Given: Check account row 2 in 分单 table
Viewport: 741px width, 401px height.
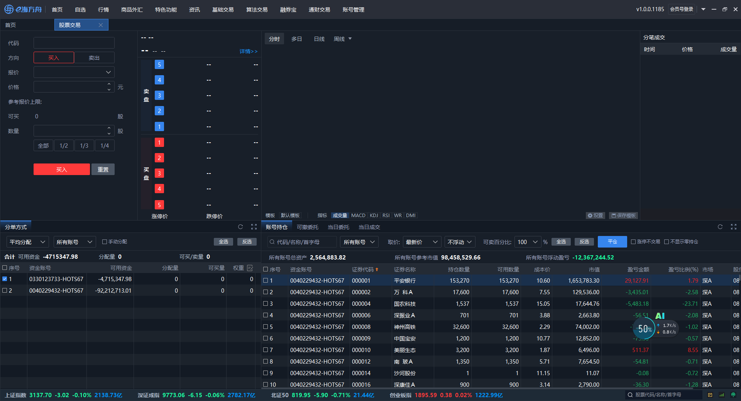Looking at the screenshot, I should (5, 290).
